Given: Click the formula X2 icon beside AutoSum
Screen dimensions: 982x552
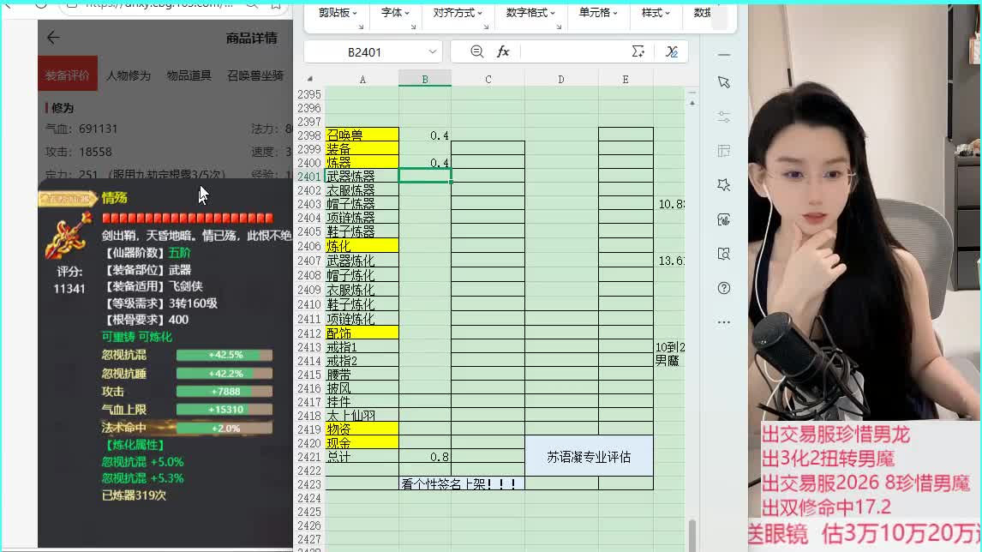Looking at the screenshot, I should (671, 51).
